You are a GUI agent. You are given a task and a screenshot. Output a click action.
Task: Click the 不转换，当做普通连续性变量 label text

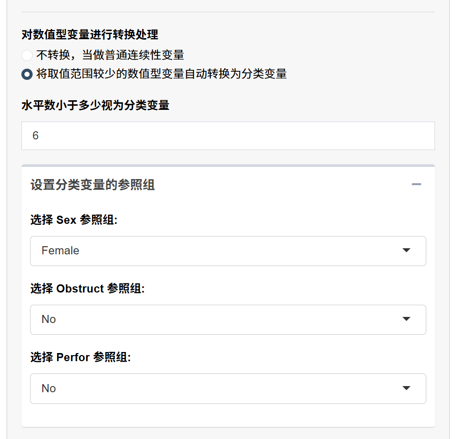(x=110, y=55)
